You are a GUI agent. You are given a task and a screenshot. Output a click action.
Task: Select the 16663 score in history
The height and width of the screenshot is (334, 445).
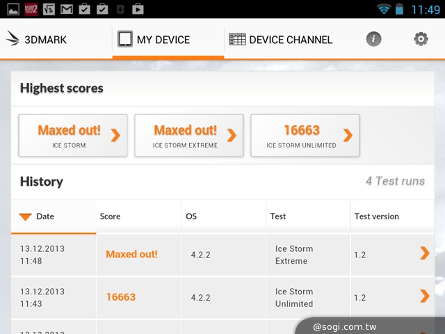coord(121,297)
